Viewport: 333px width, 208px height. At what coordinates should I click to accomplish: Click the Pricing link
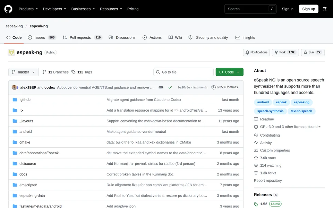[x=133, y=9]
